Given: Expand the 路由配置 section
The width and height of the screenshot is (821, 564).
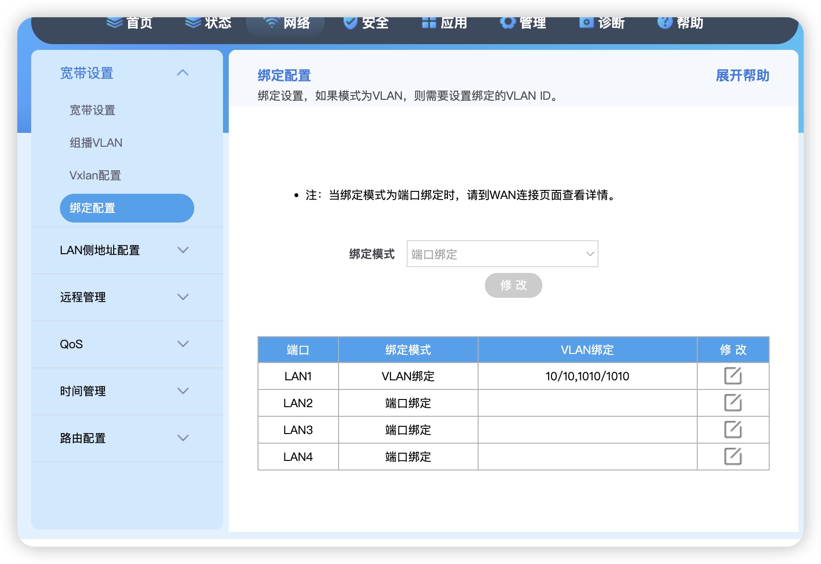Looking at the screenshot, I should point(183,438).
